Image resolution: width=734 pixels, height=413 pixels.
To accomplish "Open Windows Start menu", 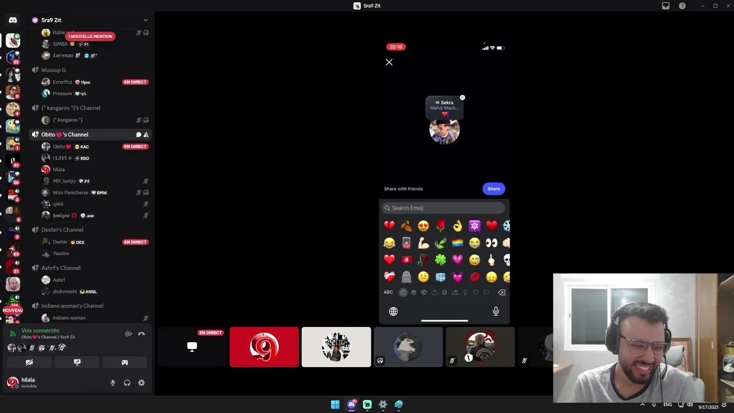I will [335, 404].
